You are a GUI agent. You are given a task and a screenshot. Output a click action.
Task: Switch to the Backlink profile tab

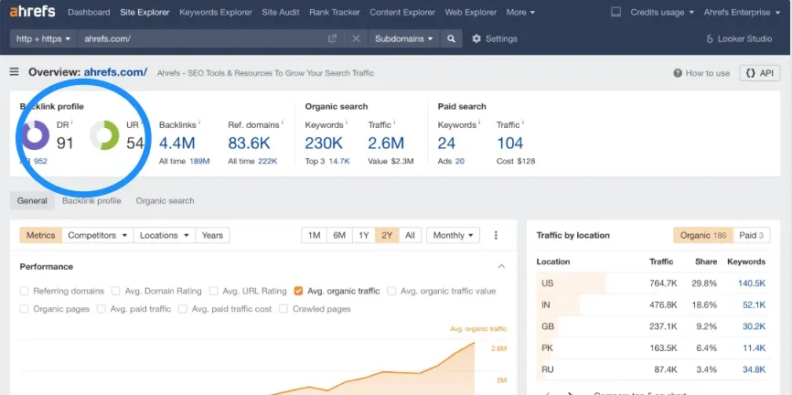[91, 200]
